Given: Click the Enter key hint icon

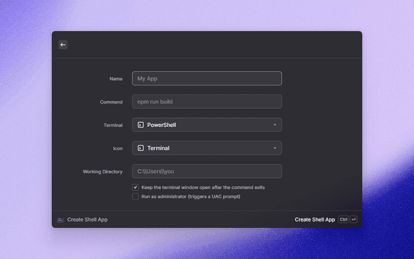Looking at the screenshot, I should (x=354, y=220).
